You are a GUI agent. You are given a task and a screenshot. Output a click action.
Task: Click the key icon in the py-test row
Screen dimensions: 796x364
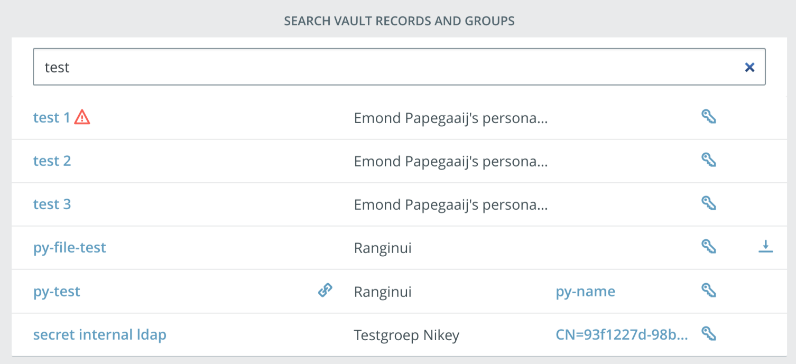708,290
